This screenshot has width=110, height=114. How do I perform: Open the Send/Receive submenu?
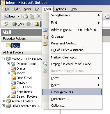[x=72, y=15]
